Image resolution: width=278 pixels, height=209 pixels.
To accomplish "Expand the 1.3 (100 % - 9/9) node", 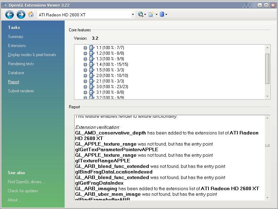I will [85, 59].
